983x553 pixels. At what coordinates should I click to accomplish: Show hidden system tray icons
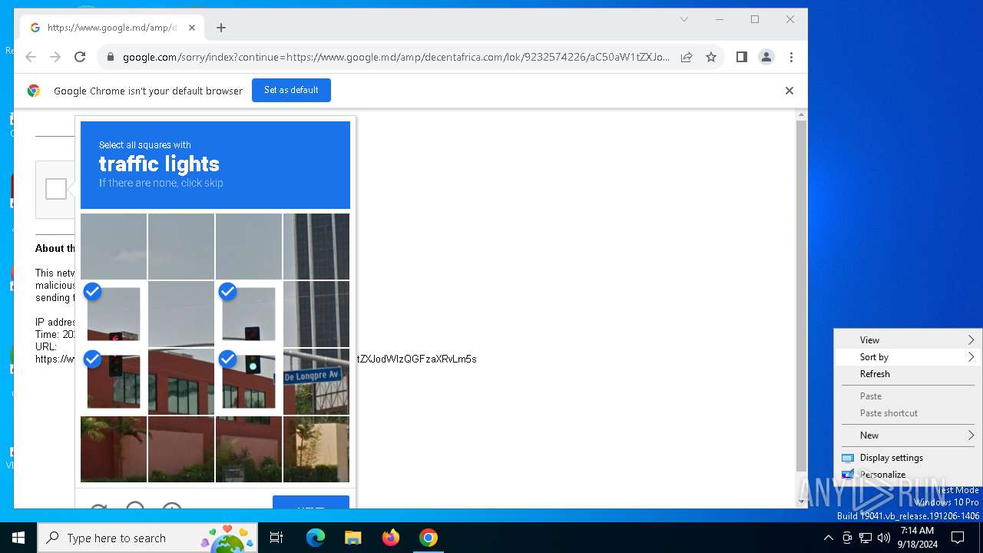828,538
